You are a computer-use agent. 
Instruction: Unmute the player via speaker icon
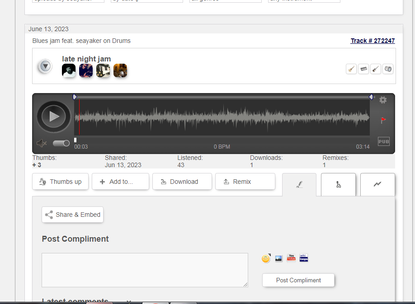tap(42, 143)
